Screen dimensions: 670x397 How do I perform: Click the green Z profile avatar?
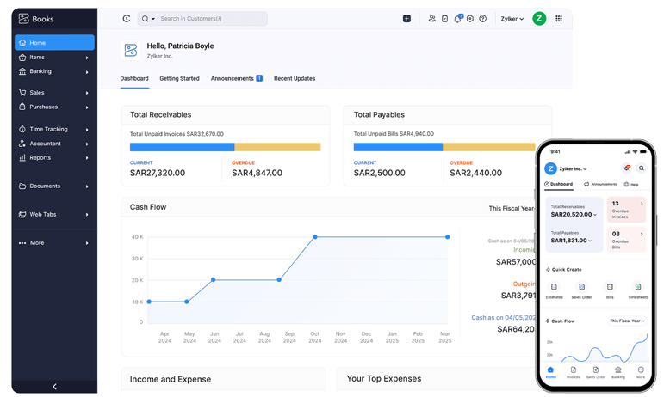(539, 18)
